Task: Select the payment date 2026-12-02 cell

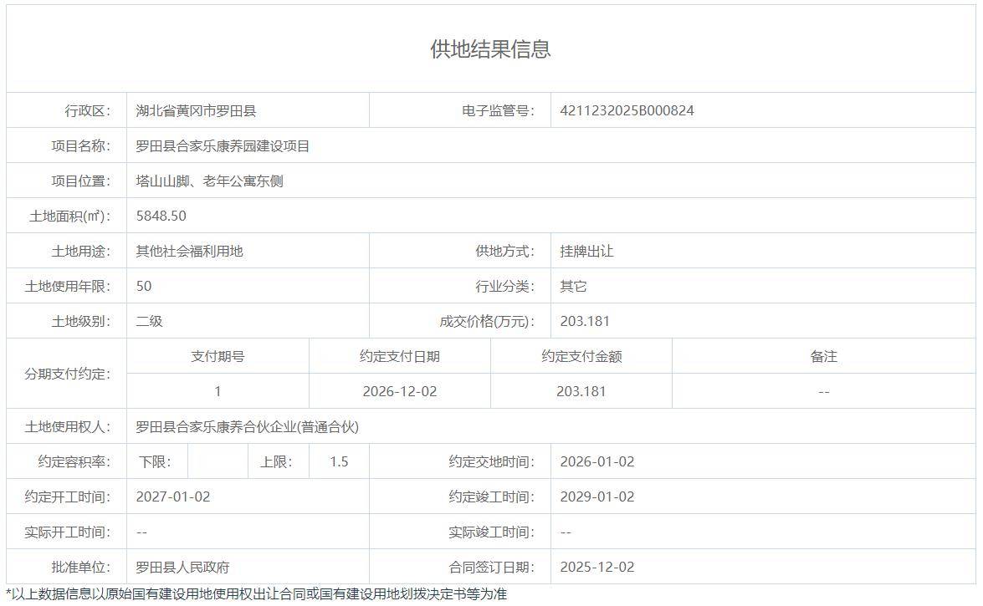Action: coord(399,391)
